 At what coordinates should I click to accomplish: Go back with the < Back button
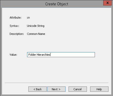pos(37,89)
